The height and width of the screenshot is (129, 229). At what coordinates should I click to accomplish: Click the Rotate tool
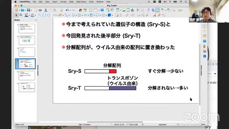click(117, 15)
